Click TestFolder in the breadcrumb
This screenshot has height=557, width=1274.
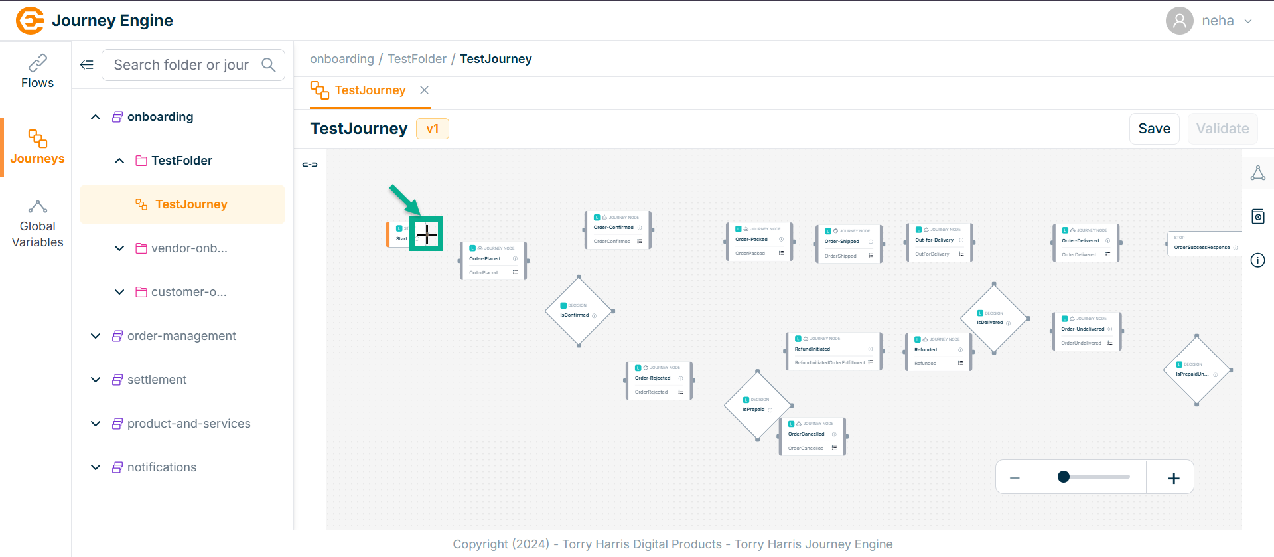[417, 59]
